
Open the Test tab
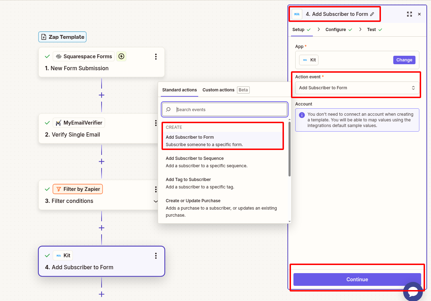371,30
